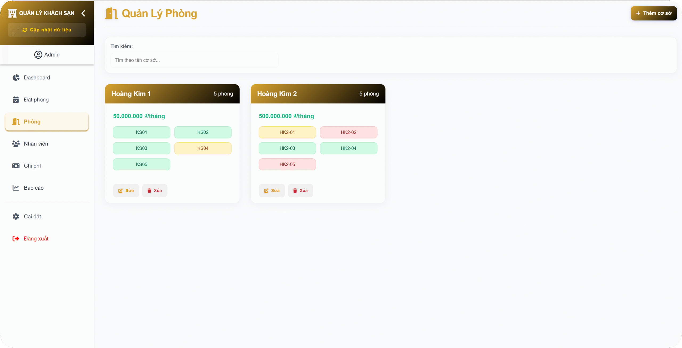Click the Đăng xuất logout icon

16,239
